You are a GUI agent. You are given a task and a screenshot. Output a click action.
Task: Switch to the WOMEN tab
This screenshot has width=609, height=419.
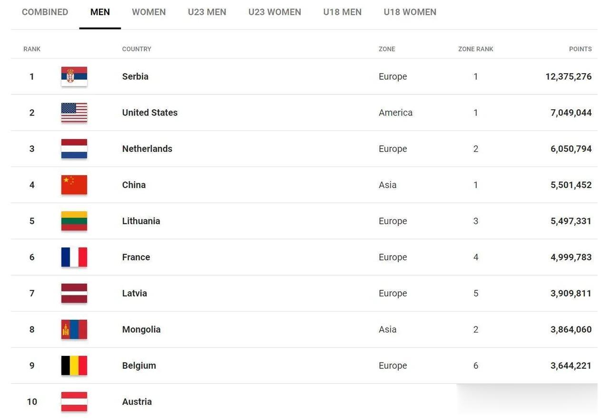[x=149, y=12]
